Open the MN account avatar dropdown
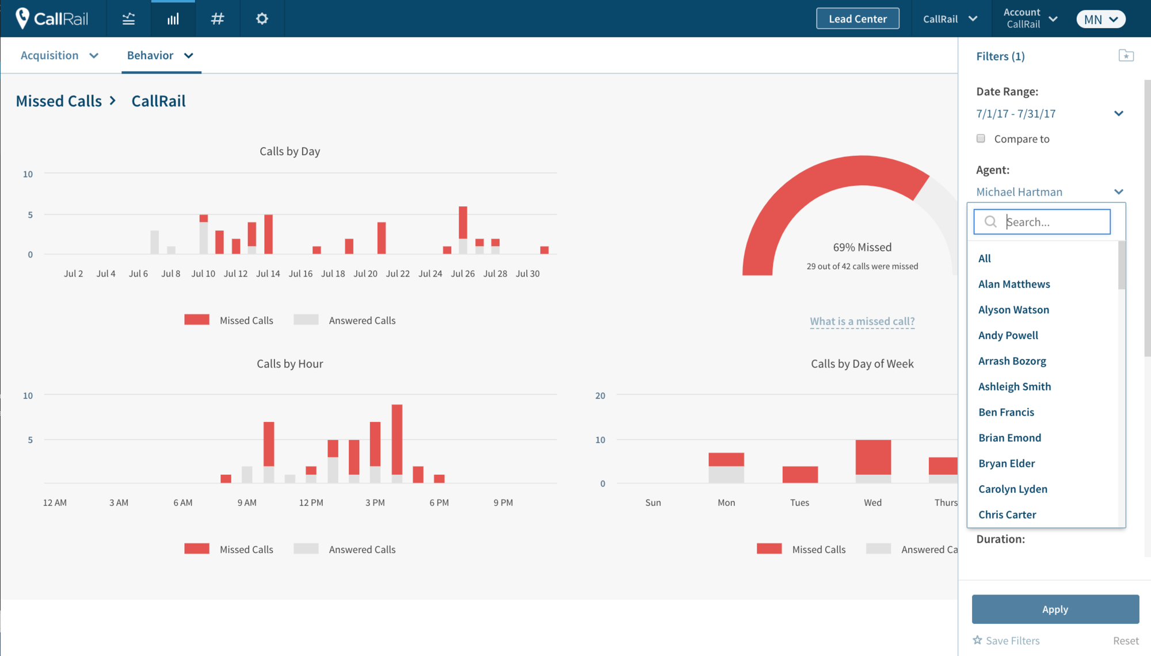This screenshot has height=656, width=1151. (1100, 18)
